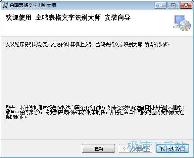Go back with the 上一步 button

click(x=135, y=148)
